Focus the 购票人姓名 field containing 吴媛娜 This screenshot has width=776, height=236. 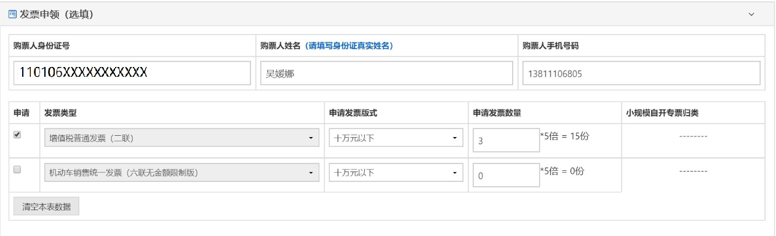[386, 73]
